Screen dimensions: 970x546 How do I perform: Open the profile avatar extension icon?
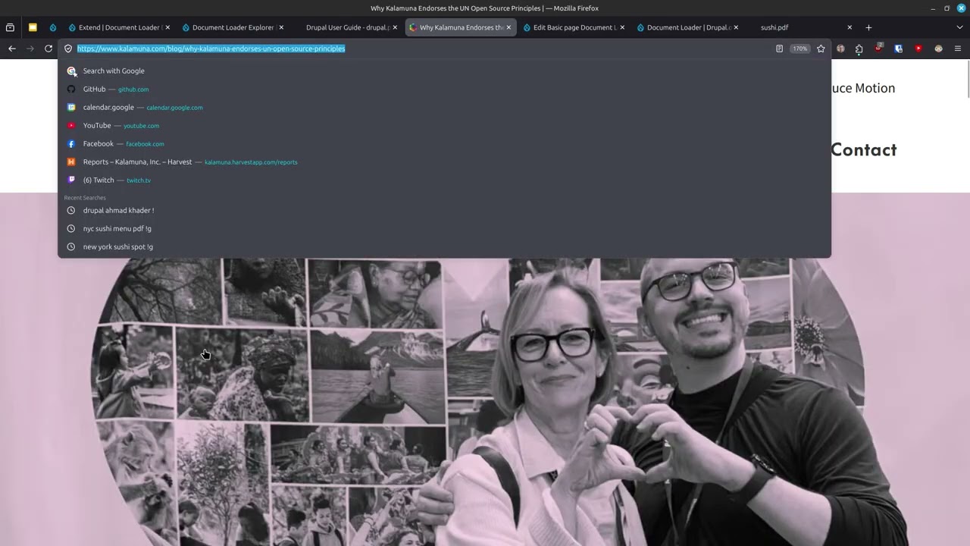pos(840,49)
